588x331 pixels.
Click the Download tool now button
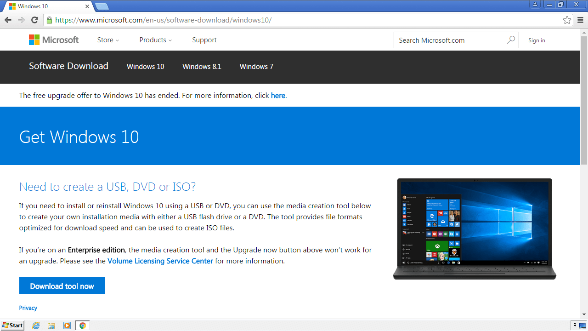click(62, 286)
